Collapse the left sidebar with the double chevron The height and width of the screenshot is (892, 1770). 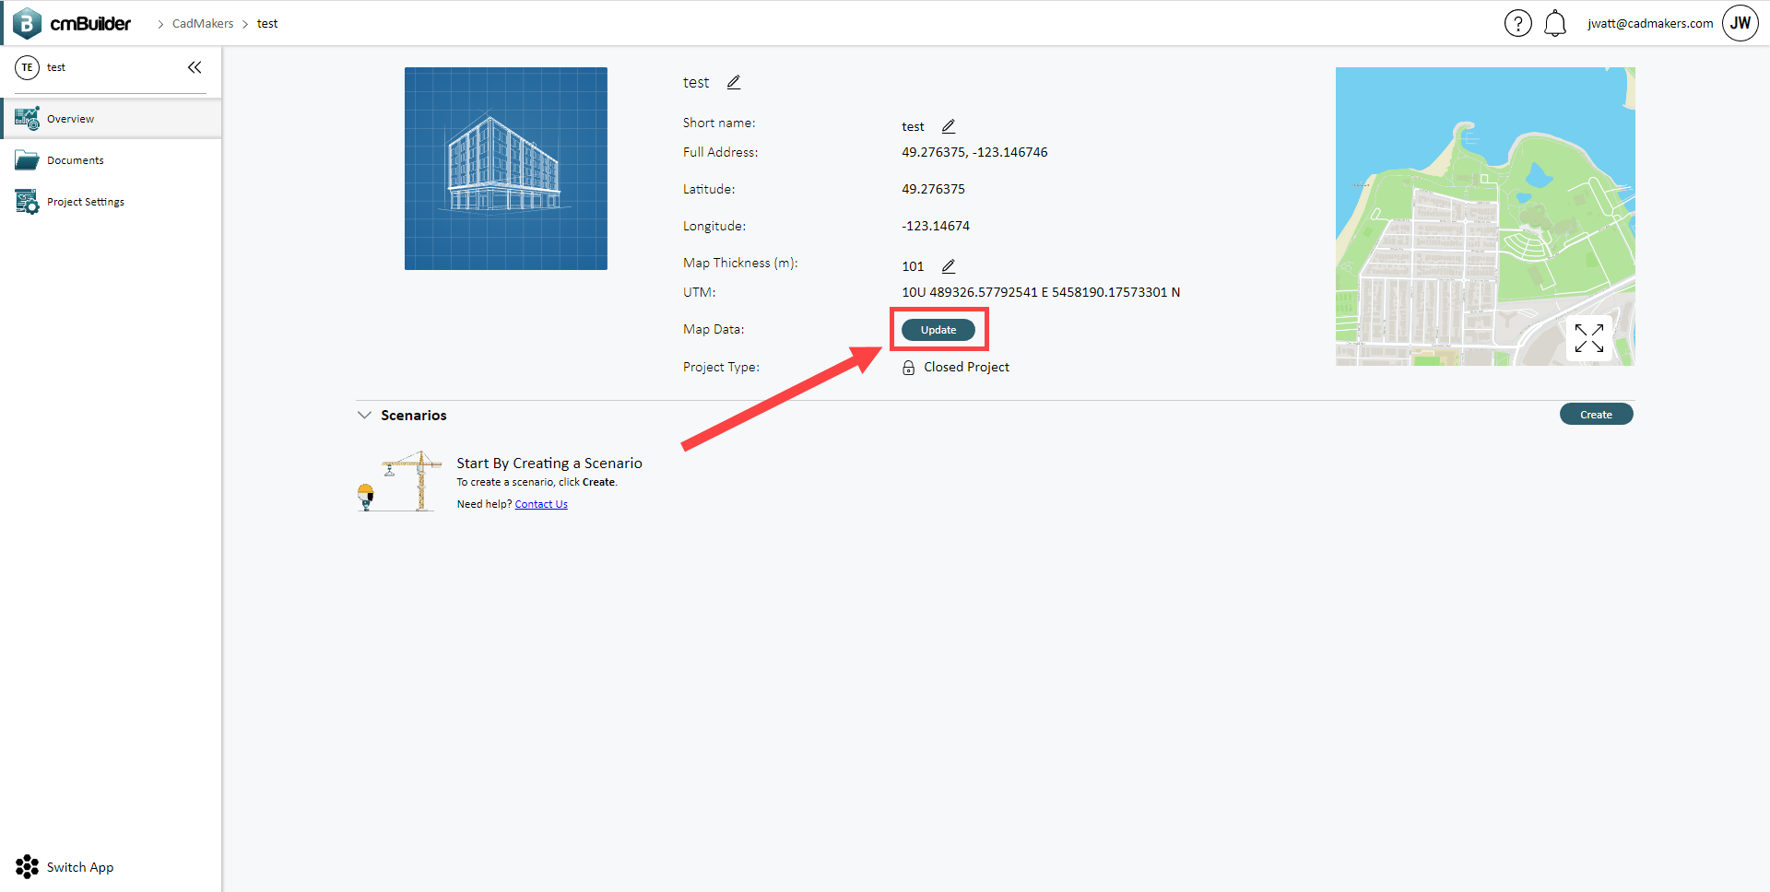tap(195, 66)
